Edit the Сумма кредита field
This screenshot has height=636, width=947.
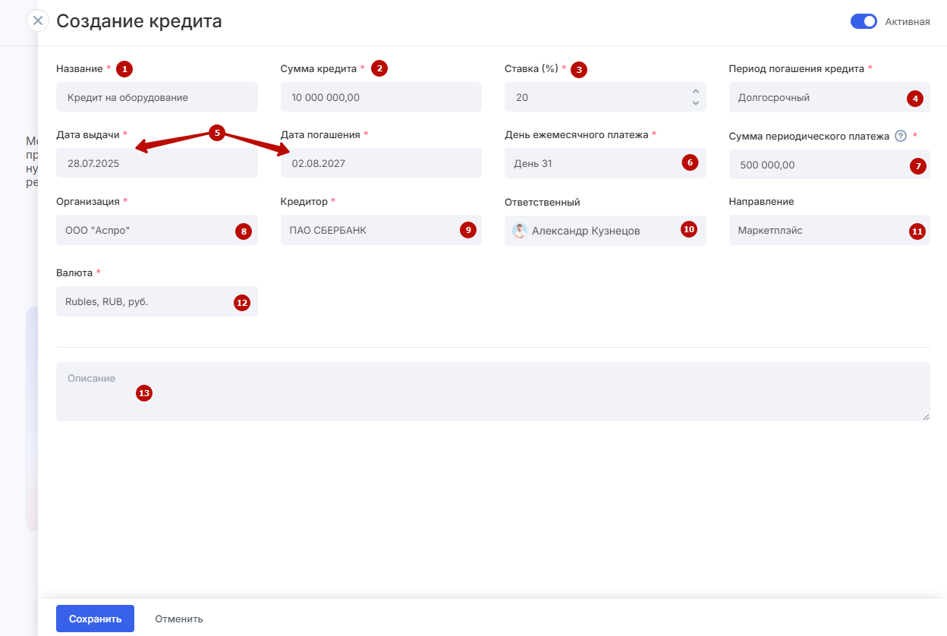coord(381,97)
